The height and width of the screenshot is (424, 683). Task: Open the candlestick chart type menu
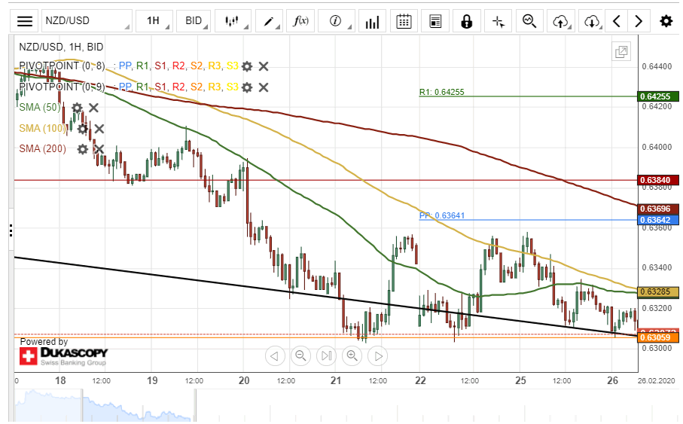click(233, 21)
